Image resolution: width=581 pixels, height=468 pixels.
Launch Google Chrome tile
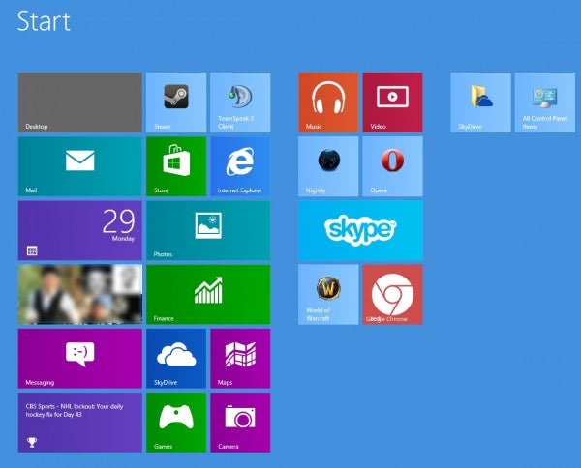point(392,295)
